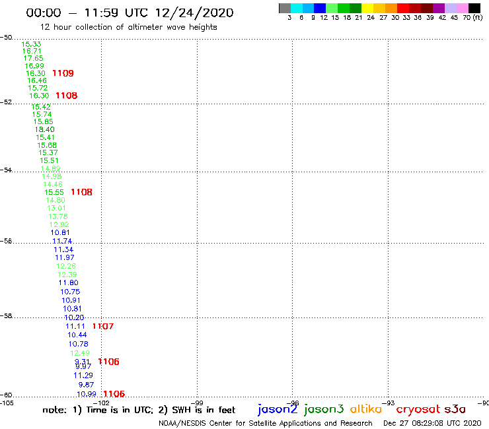This screenshot has width=489, height=429.
Task: Click the NOAA/NESDIS credit line
Action: coord(266,423)
